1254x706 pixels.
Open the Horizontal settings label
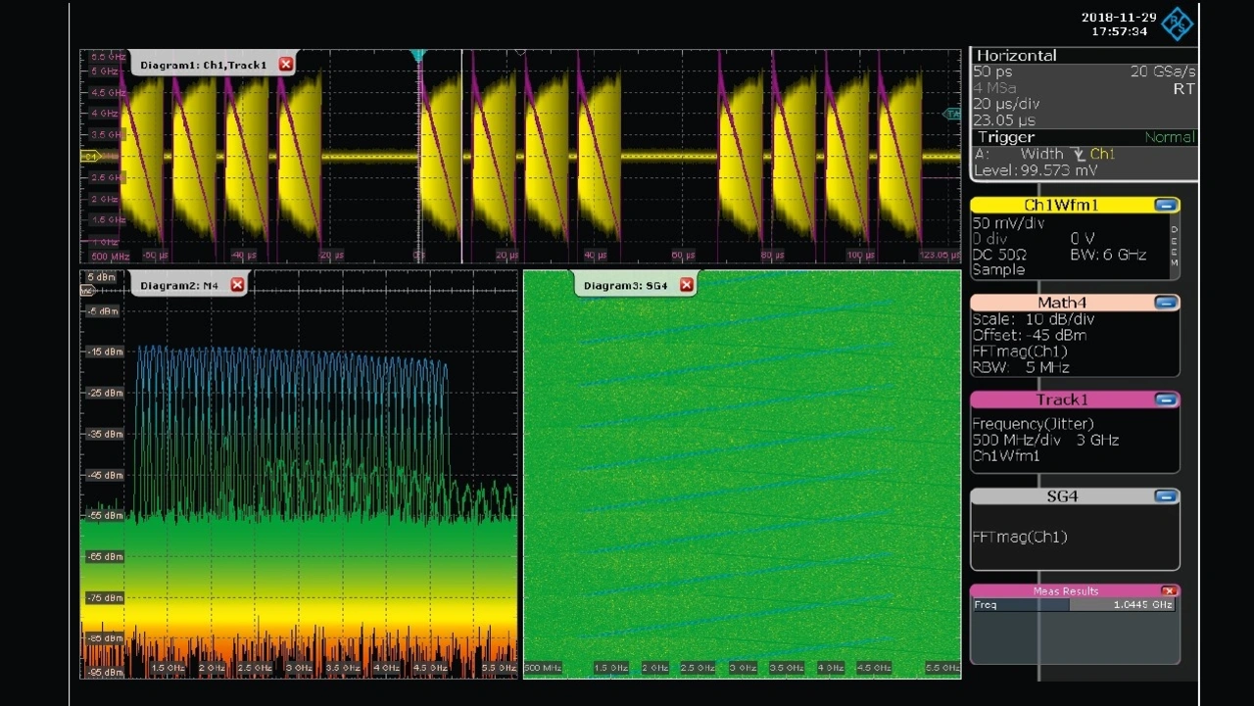(x=1016, y=56)
